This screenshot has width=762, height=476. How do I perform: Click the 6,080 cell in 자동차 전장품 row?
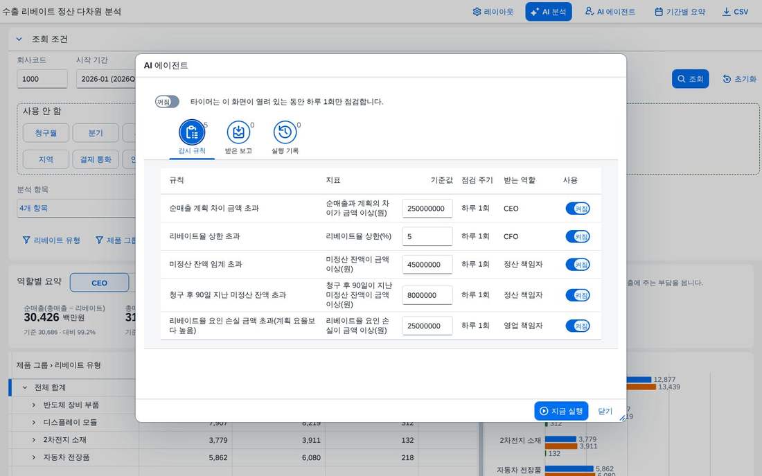click(x=311, y=457)
